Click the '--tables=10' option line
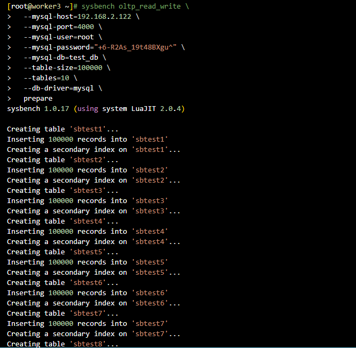This screenshot has width=356, height=348. pos(51,78)
